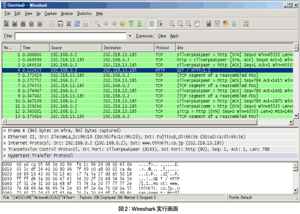This screenshot has width=300, height=214.
Task: Restart the running capture icon
Action: pyautogui.click(x=40, y=24)
